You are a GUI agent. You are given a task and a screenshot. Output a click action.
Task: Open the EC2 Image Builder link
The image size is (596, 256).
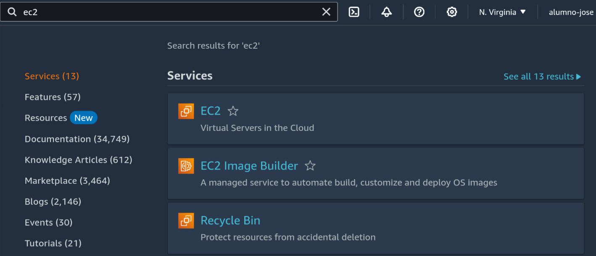(249, 166)
